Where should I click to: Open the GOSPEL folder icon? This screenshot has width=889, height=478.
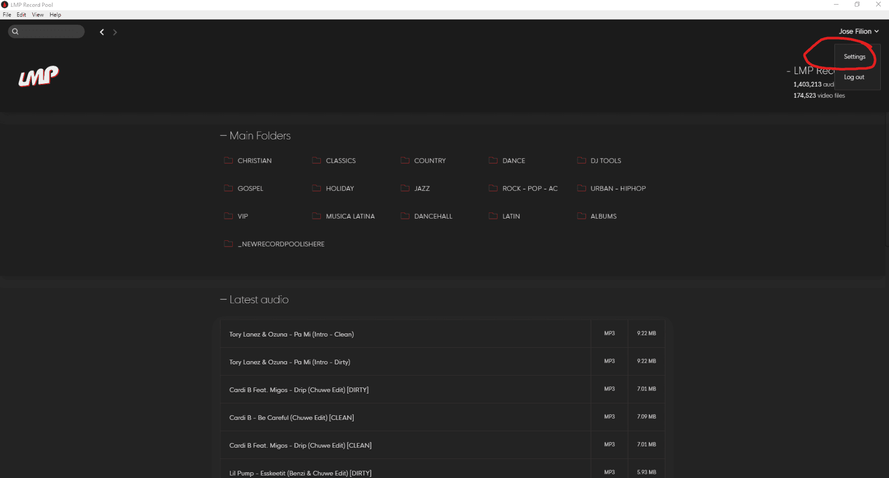click(x=228, y=188)
